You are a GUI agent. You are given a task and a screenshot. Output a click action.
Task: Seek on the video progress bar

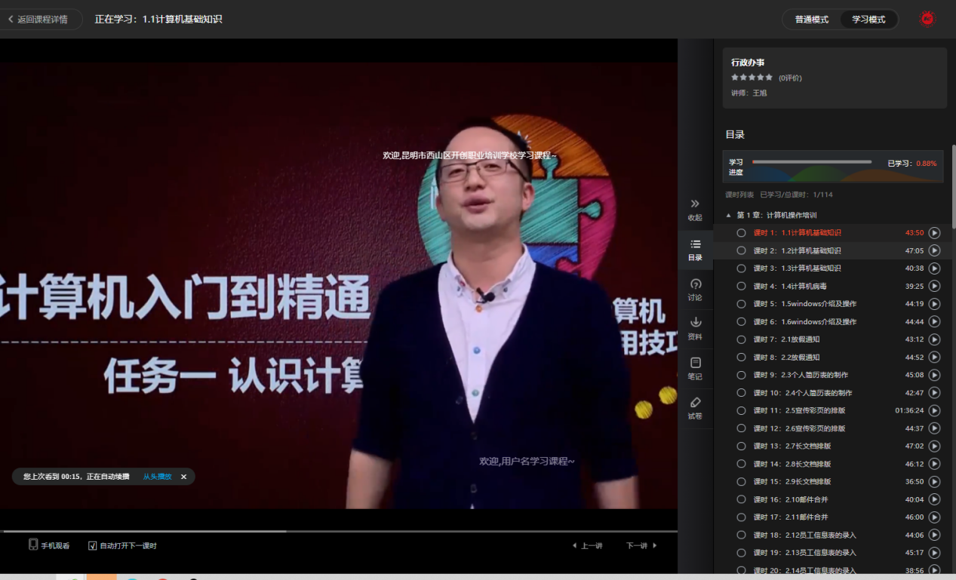[339, 531]
